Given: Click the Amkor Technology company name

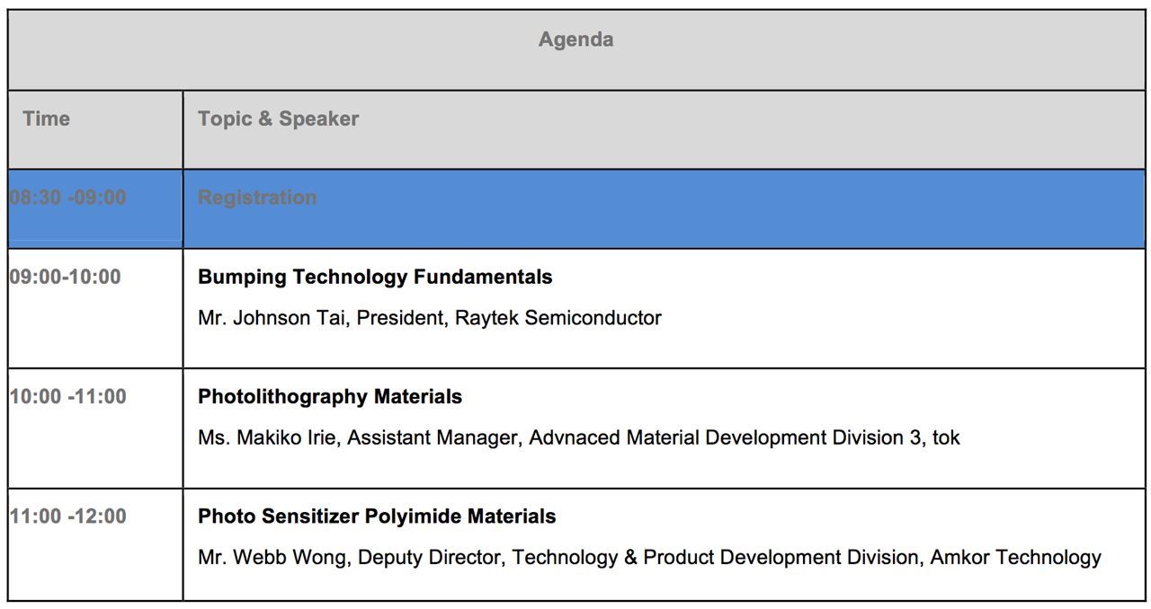Looking at the screenshot, I should click(1015, 558).
